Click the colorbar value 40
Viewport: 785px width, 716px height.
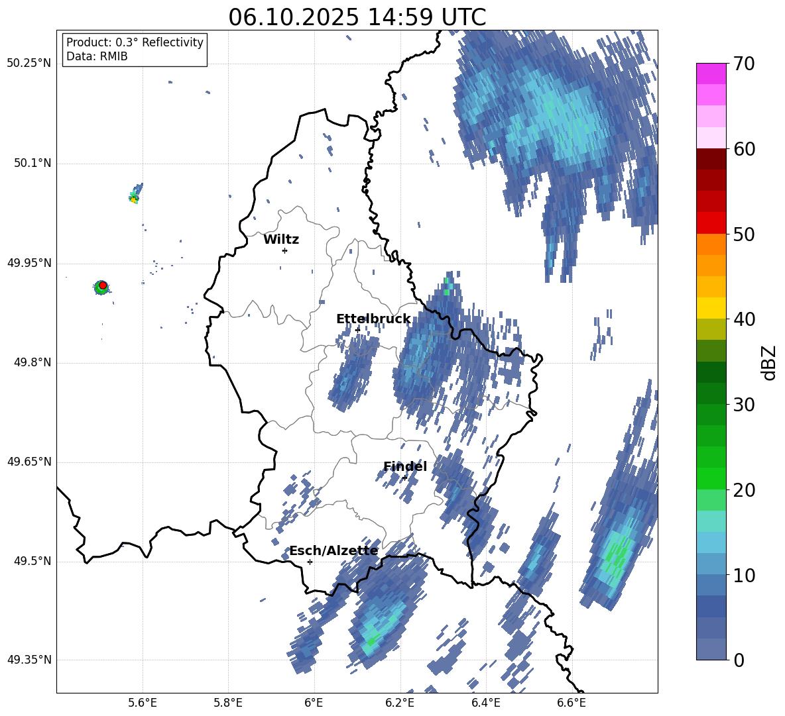coord(744,319)
